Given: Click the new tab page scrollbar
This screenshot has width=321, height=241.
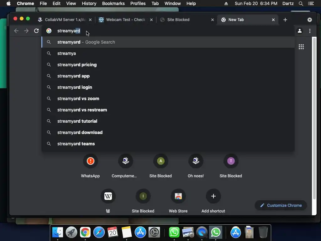Looking at the screenshot, I should tap(314, 118).
